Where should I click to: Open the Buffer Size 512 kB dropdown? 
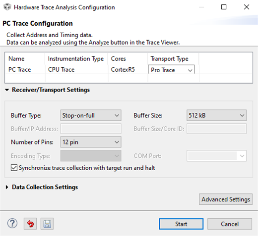point(216,115)
